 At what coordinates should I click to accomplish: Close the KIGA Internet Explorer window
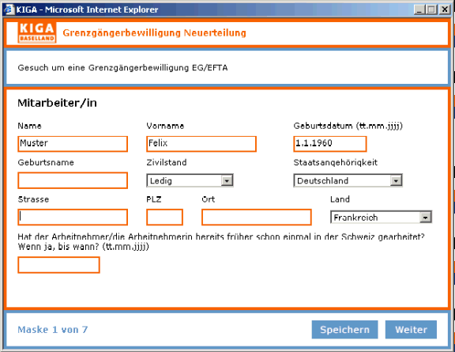click(445, 9)
